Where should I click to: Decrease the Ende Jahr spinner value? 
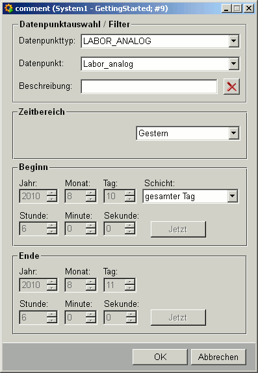(52, 287)
